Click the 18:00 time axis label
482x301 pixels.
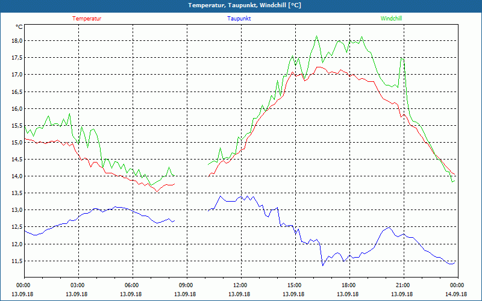348,285
